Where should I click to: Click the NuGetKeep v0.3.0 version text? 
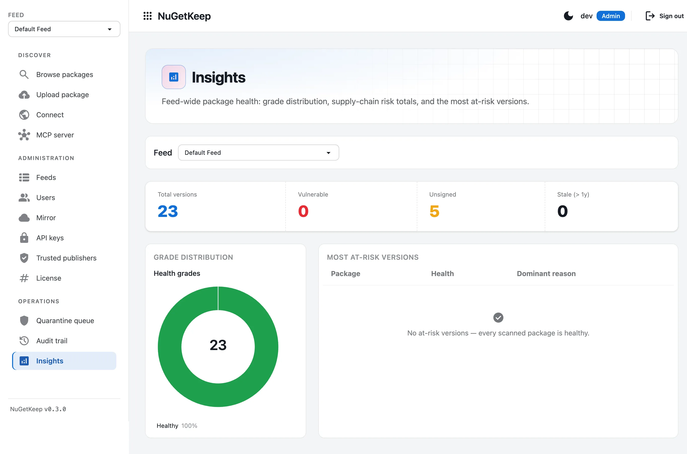[x=38, y=409]
